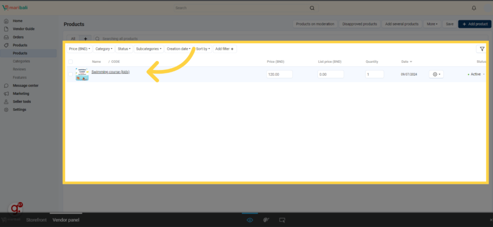Viewport: 493px width, 227px height.
Task: Click the Home icon in sidebar
Action: [x=6, y=21]
